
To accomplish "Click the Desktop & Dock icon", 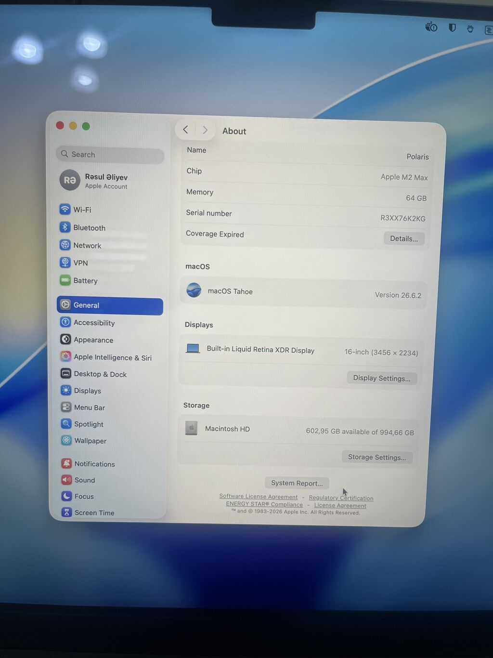I will [66, 373].
